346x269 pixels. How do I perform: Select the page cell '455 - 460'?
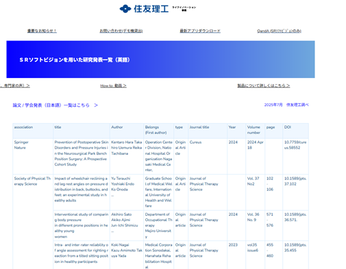click(274, 255)
